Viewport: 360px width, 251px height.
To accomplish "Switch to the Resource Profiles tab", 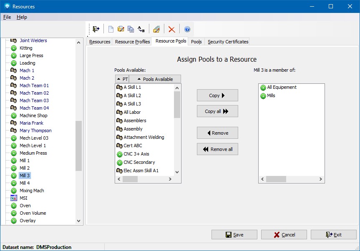I will (x=132, y=42).
